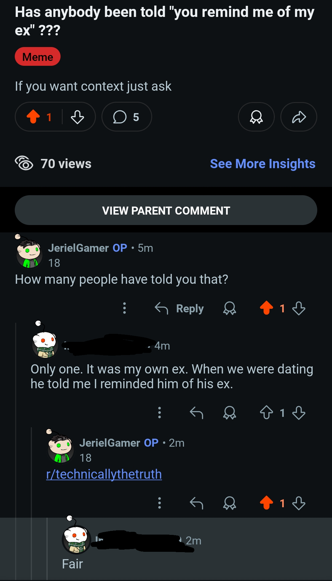Open three-dot menu on first JerielGamer comment
Viewport: 332px width, 581px height.
click(124, 308)
